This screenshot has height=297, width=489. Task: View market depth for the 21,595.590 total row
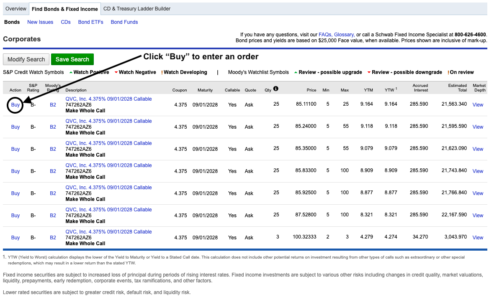pos(478,127)
